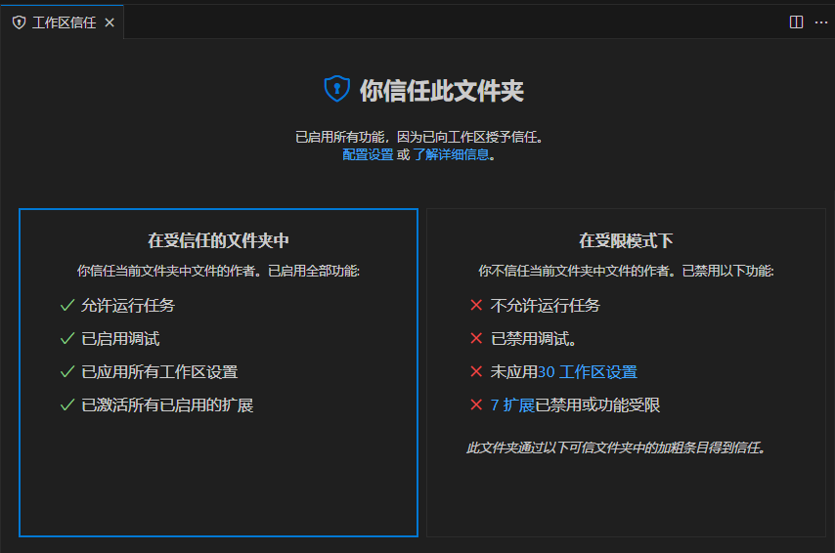Close the 工作区信任 tab

tap(110, 22)
